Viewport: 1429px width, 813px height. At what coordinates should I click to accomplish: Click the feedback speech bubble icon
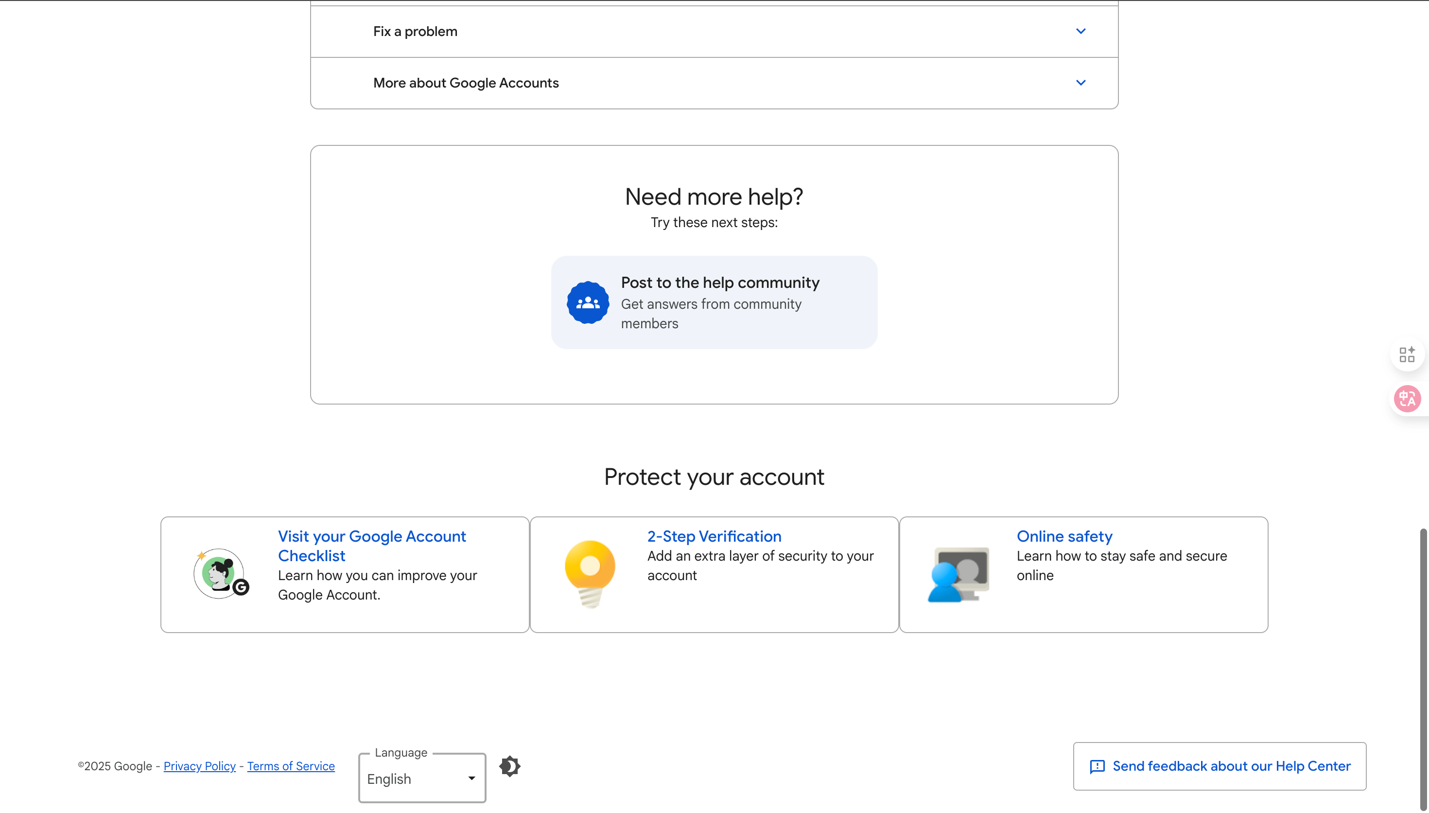(x=1097, y=766)
